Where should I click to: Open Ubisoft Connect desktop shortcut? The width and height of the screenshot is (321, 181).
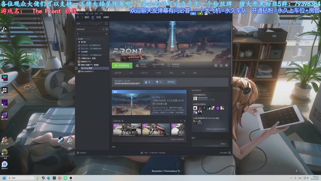70,140
